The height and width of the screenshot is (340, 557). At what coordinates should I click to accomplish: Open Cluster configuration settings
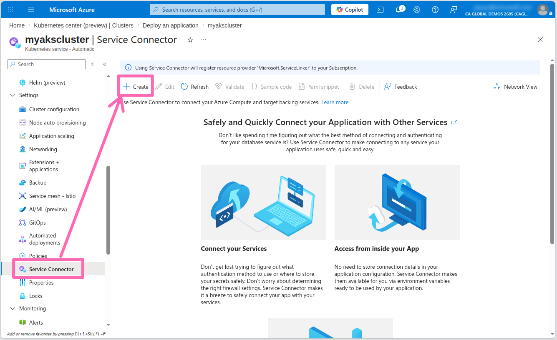pyautogui.click(x=54, y=109)
